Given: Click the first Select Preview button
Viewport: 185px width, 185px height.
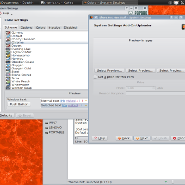Looking at the screenshot, I should point(109,71).
